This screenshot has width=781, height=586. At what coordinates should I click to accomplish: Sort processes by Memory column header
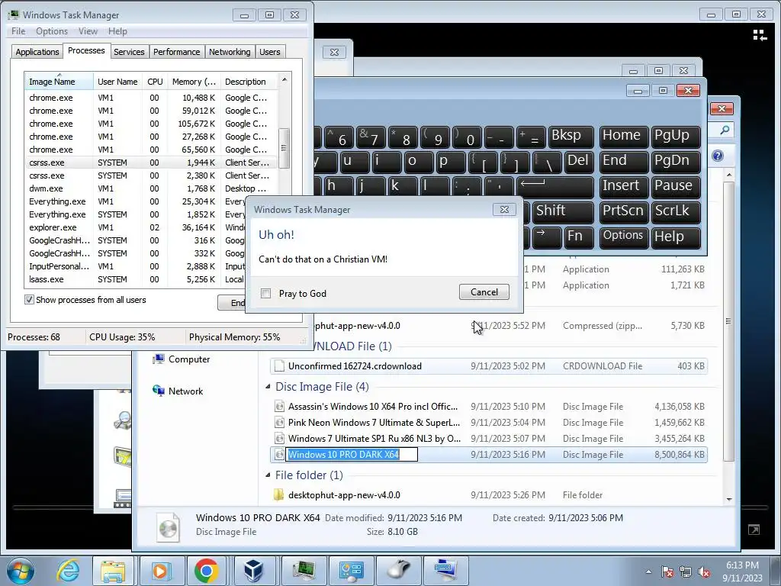(194, 81)
